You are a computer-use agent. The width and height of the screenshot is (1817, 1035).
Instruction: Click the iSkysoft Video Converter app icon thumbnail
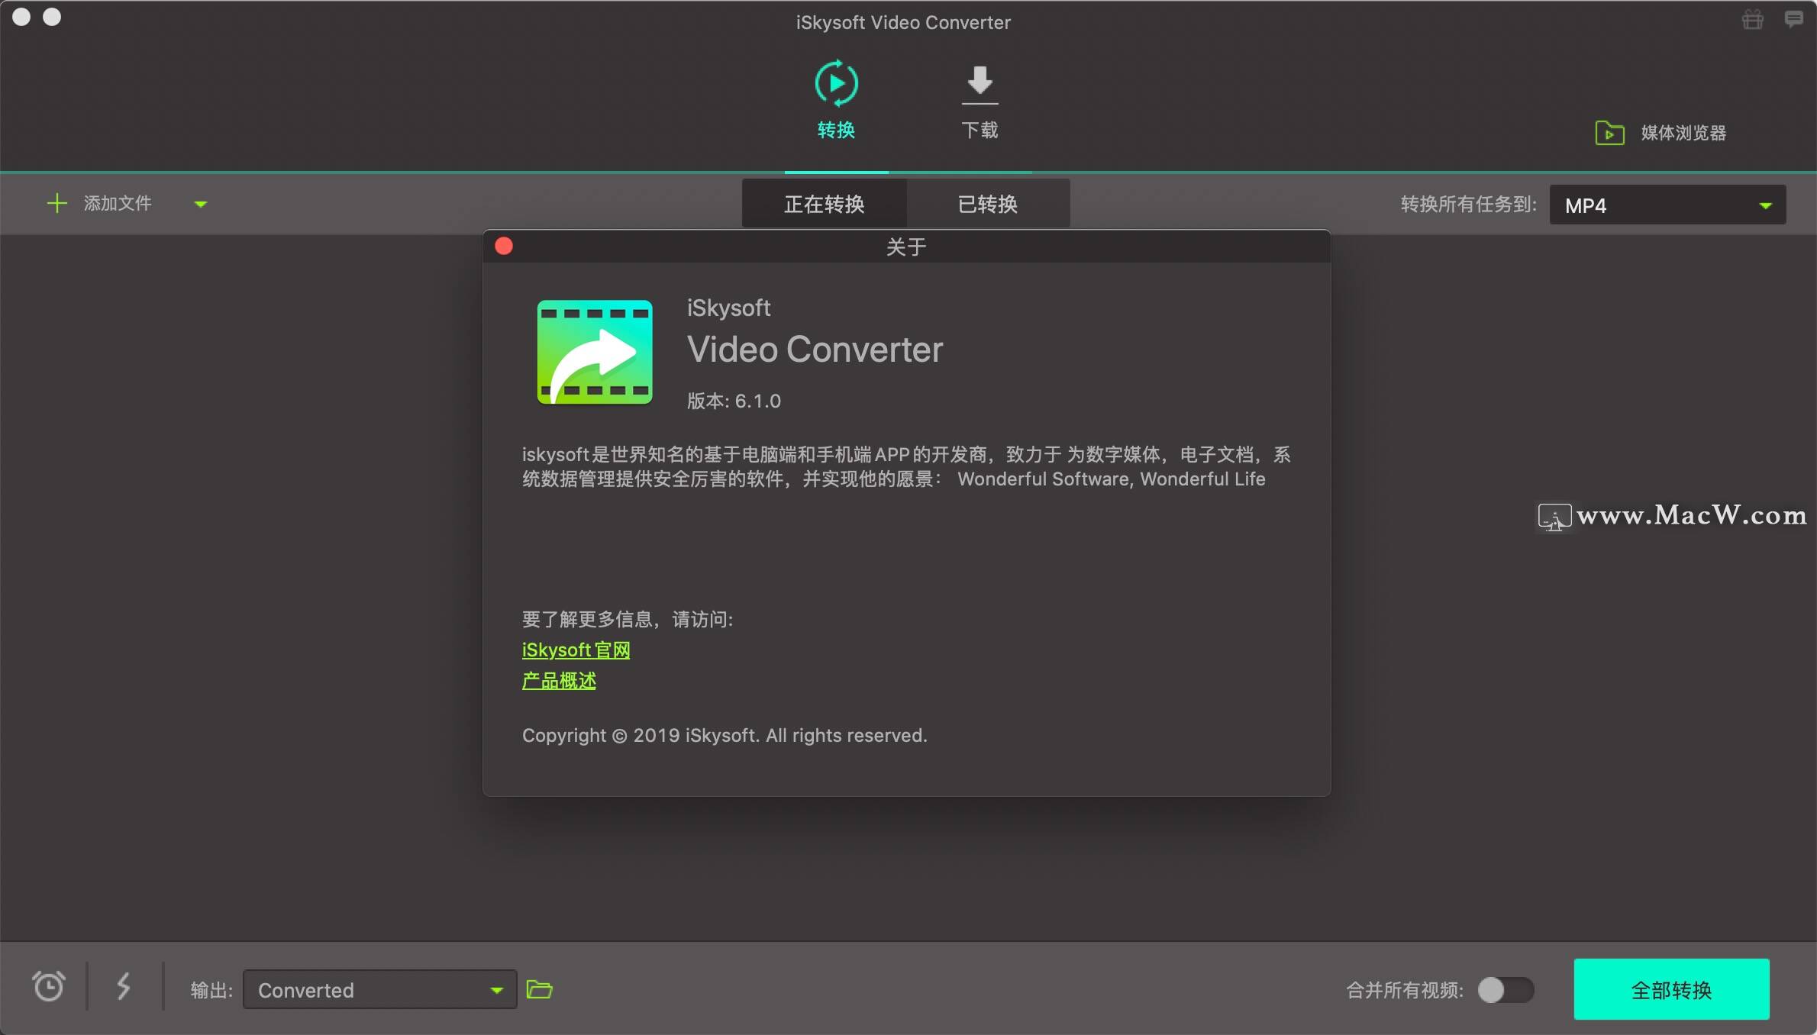click(595, 352)
